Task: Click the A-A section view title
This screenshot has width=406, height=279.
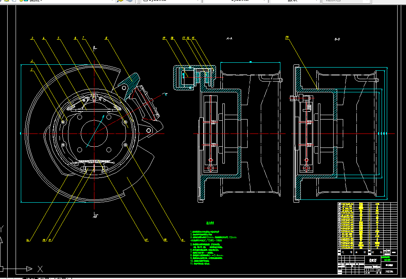Action: [x=230, y=38]
